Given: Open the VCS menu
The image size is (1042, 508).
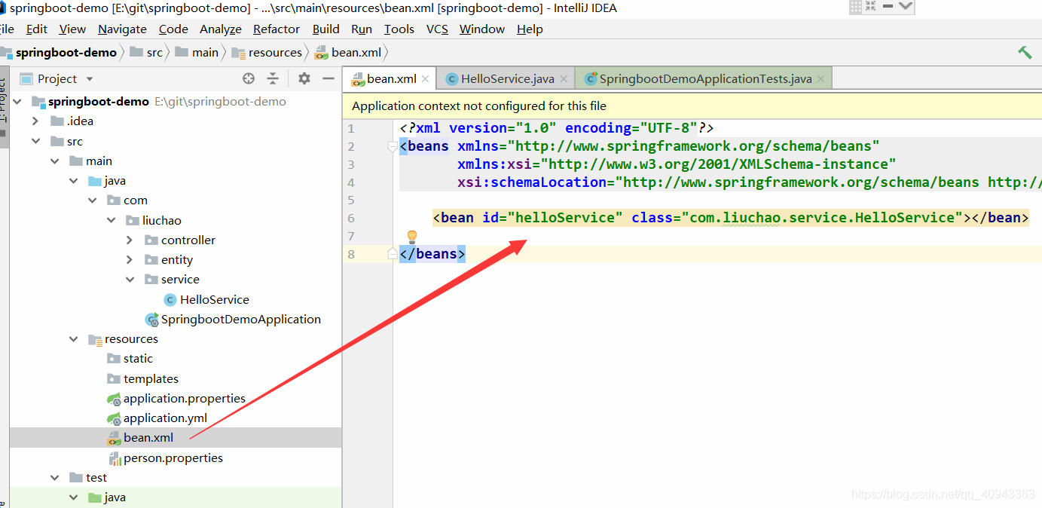Looking at the screenshot, I should [437, 29].
